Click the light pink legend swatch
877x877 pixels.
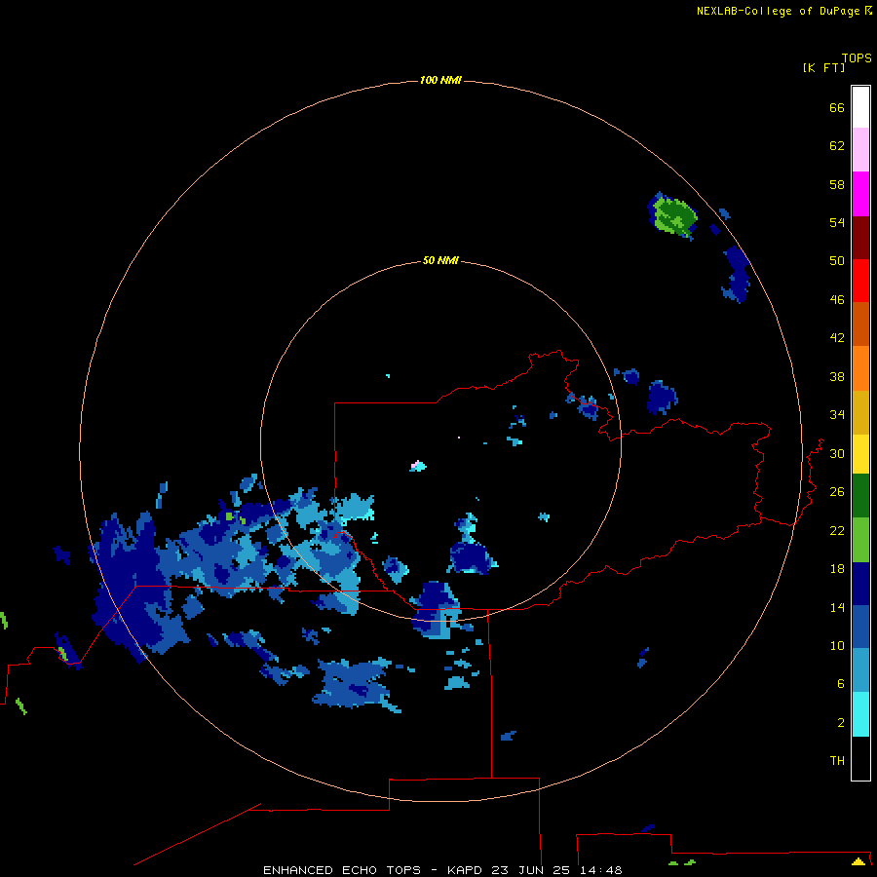click(860, 149)
